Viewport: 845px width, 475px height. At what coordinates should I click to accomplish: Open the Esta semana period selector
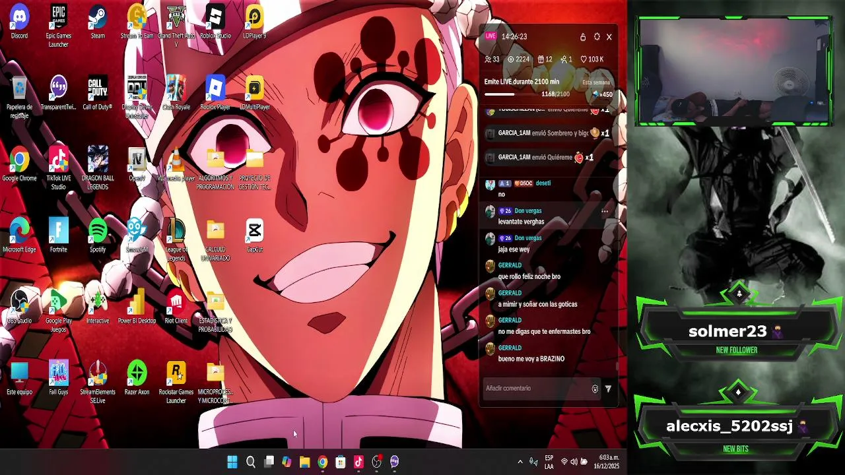tap(596, 82)
